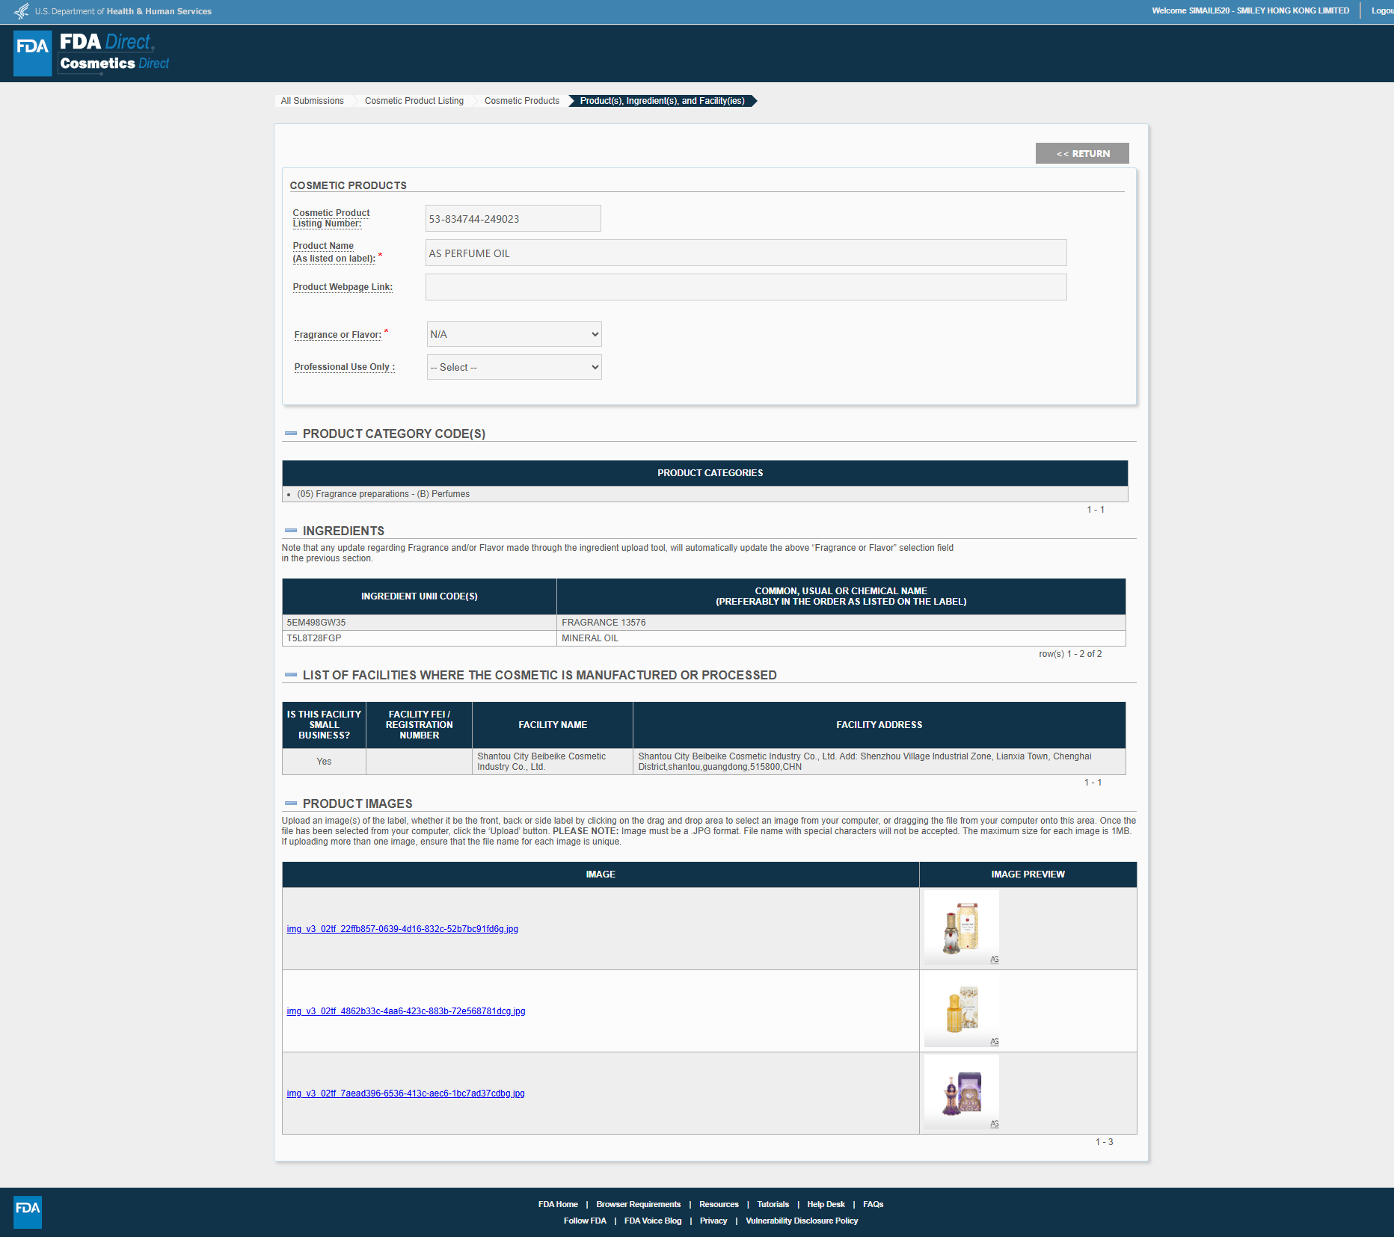Collapse the Ingredients section
The height and width of the screenshot is (1237, 1394).
coord(291,531)
